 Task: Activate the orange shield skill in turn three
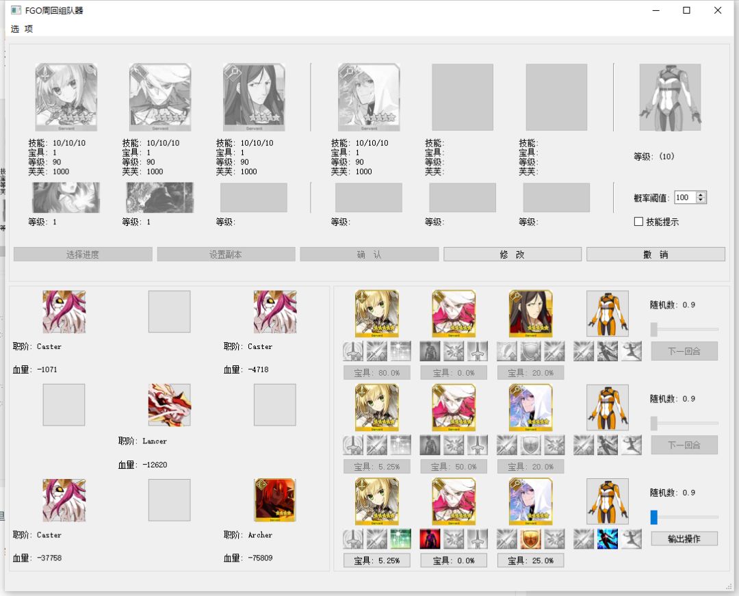pos(531,539)
